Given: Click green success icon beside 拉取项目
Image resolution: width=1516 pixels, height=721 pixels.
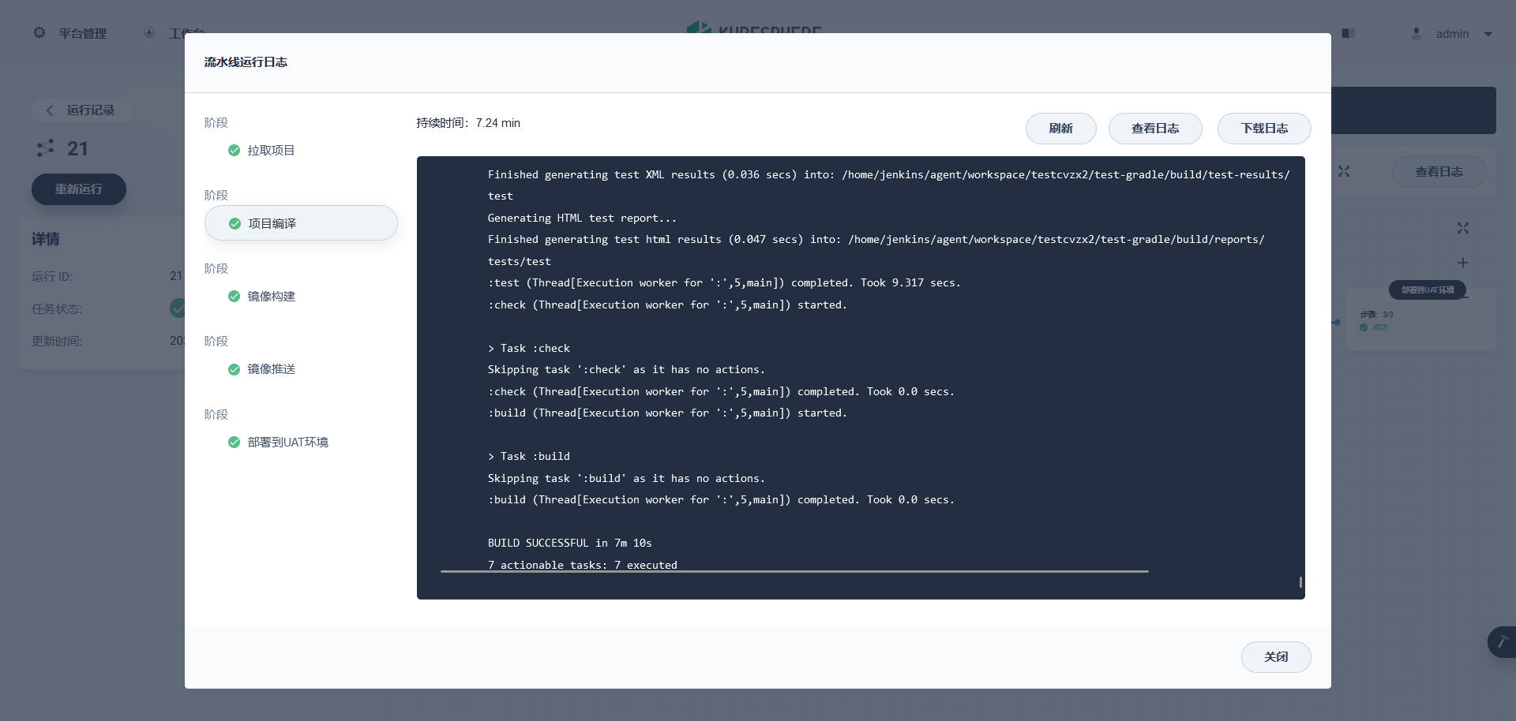Looking at the screenshot, I should click(x=234, y=151).
